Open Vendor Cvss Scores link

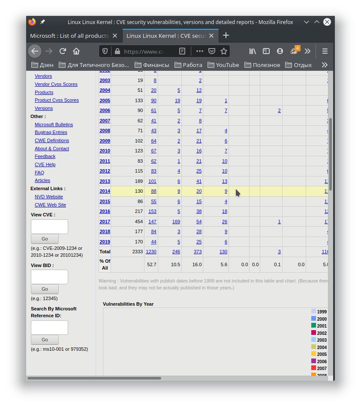pos(56,84)
